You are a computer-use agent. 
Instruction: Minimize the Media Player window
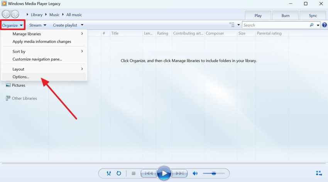[x=291, y=4]
